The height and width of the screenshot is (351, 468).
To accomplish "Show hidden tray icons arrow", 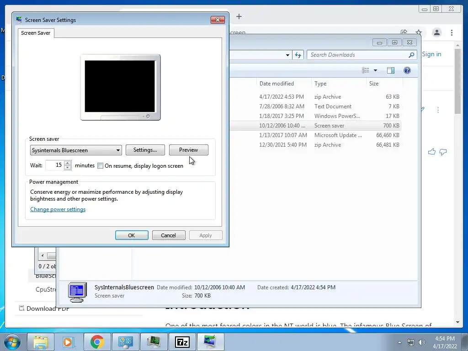I will 399,342.
